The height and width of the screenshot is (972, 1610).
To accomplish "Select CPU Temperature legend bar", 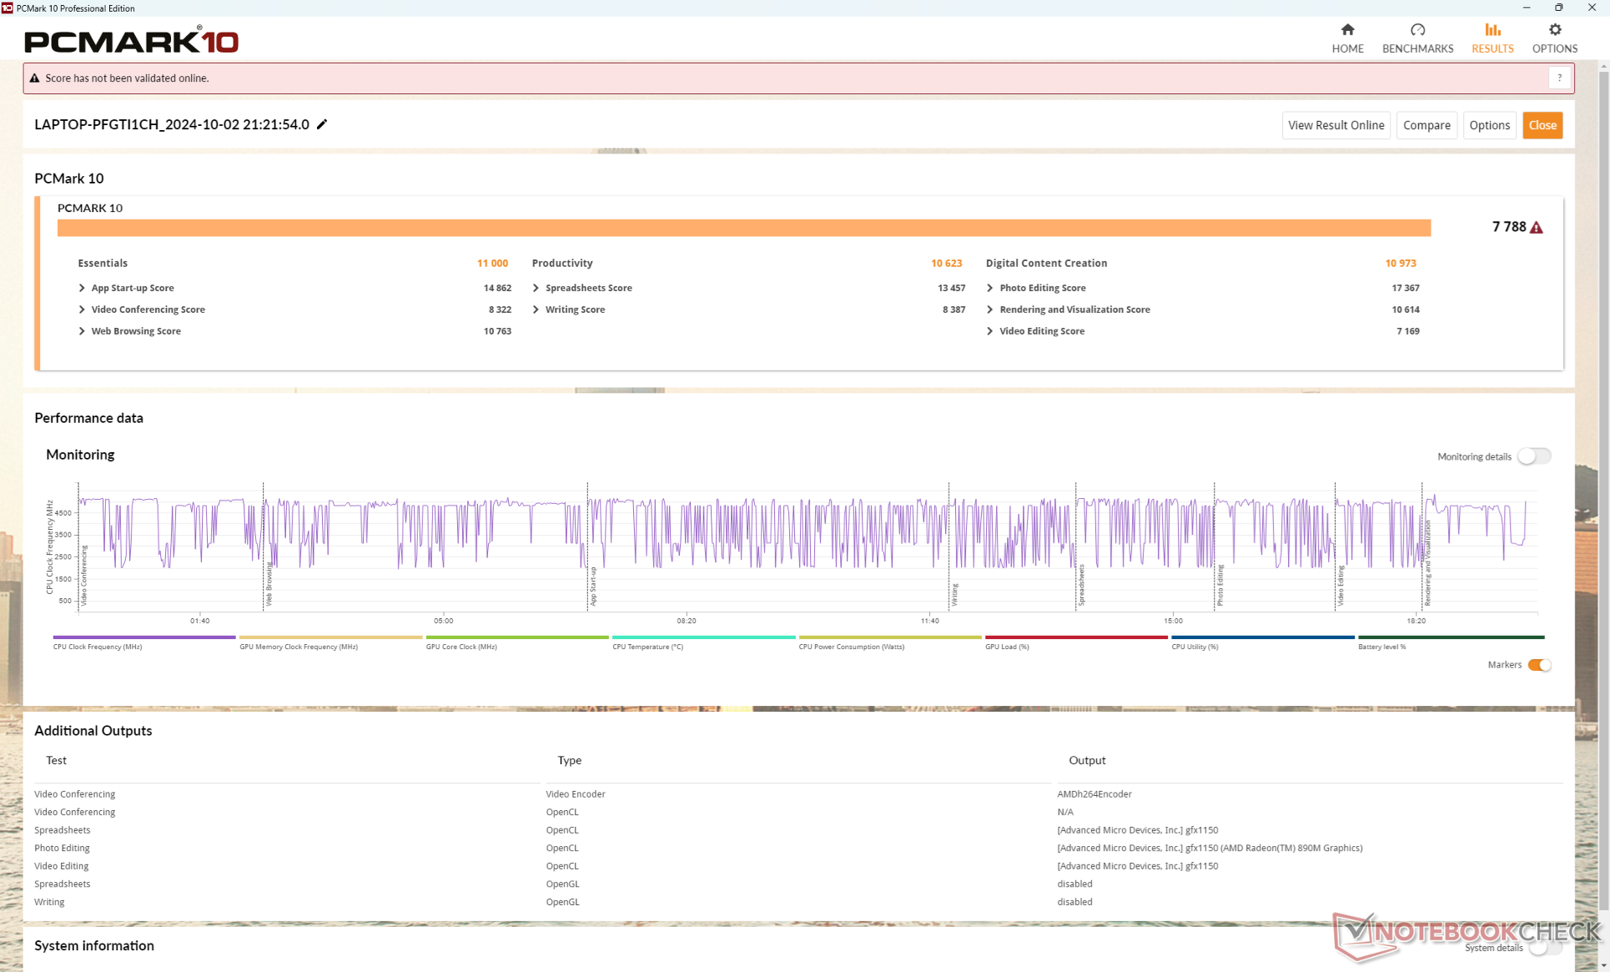I will click(704, 637).
